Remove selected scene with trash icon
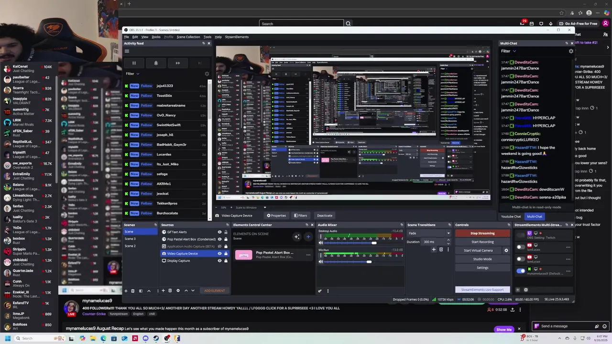The height and width of the screenshot is (344, 612). pyautogui.click(x=133, y=290)
